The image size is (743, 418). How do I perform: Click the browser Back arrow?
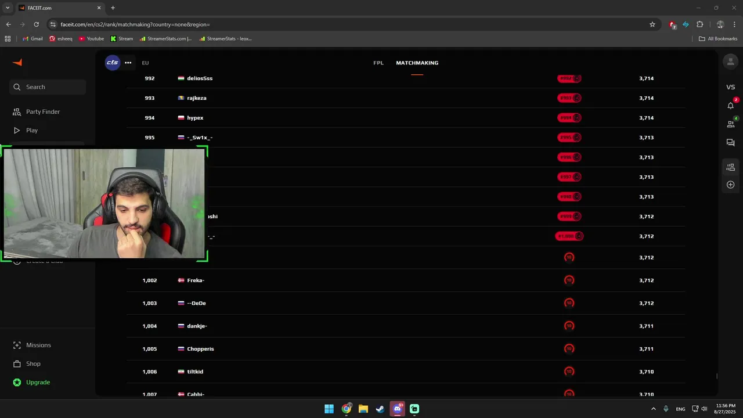[8, 24]
